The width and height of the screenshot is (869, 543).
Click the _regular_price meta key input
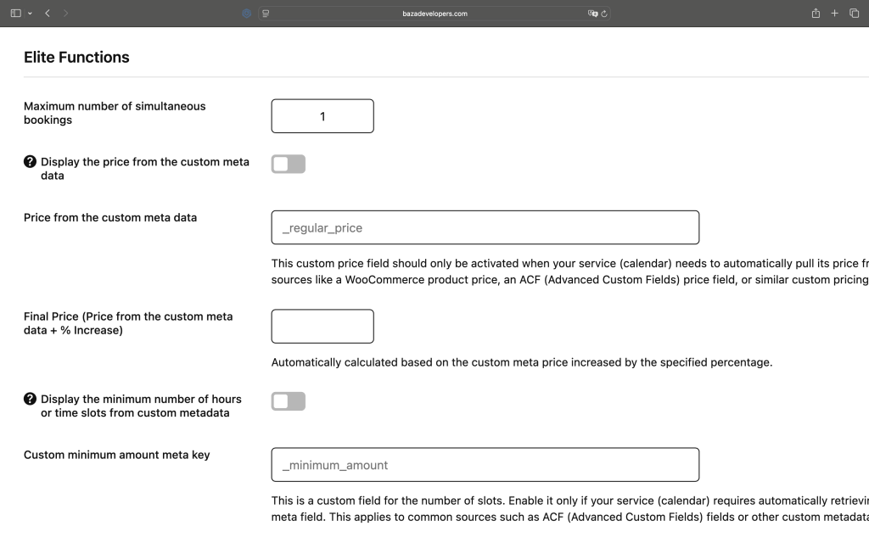click(x=485, y=227)
